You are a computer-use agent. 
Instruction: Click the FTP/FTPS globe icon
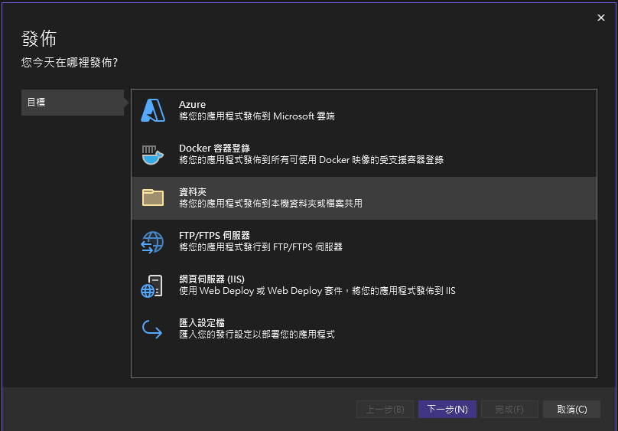coord(152,242)
